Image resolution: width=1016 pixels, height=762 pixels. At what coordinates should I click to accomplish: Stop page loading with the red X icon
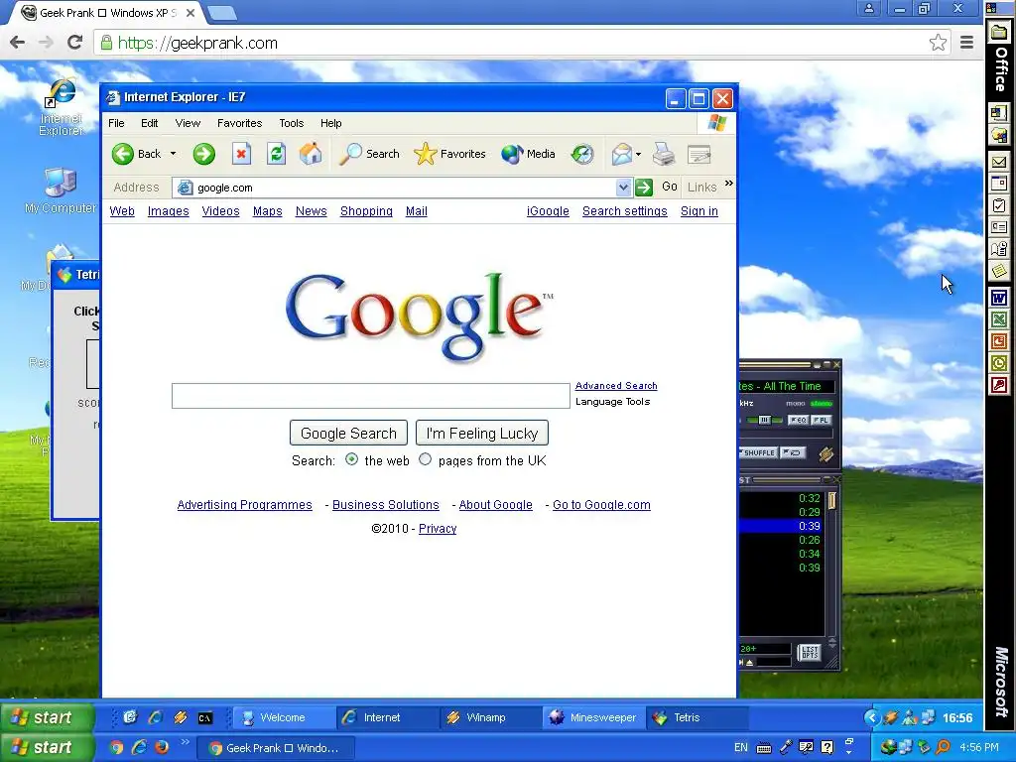241,154
